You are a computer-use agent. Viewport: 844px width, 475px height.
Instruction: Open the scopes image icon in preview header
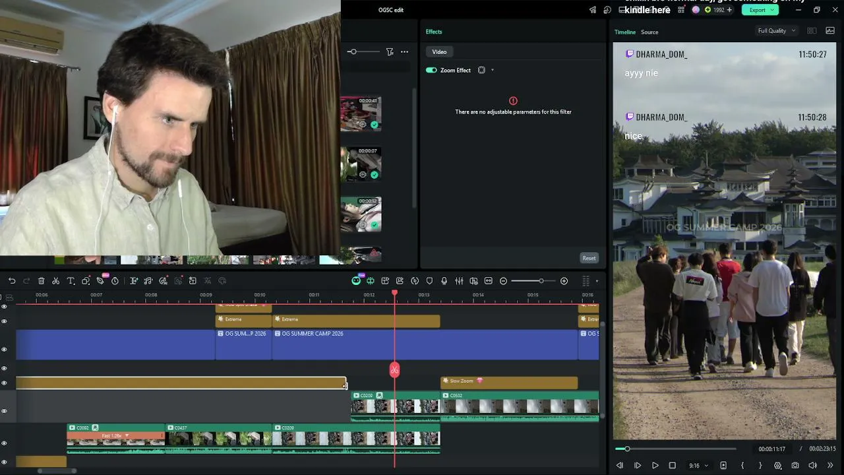coord(830,31)
